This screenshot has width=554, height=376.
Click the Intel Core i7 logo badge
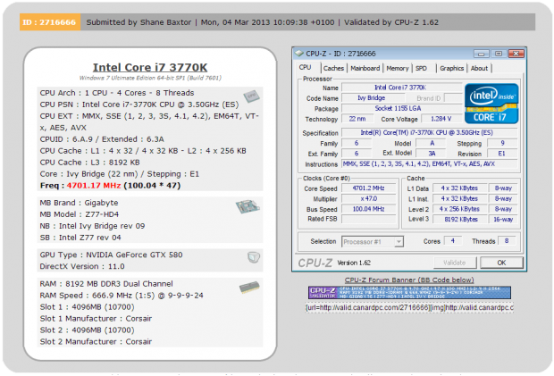pos(491,104)
